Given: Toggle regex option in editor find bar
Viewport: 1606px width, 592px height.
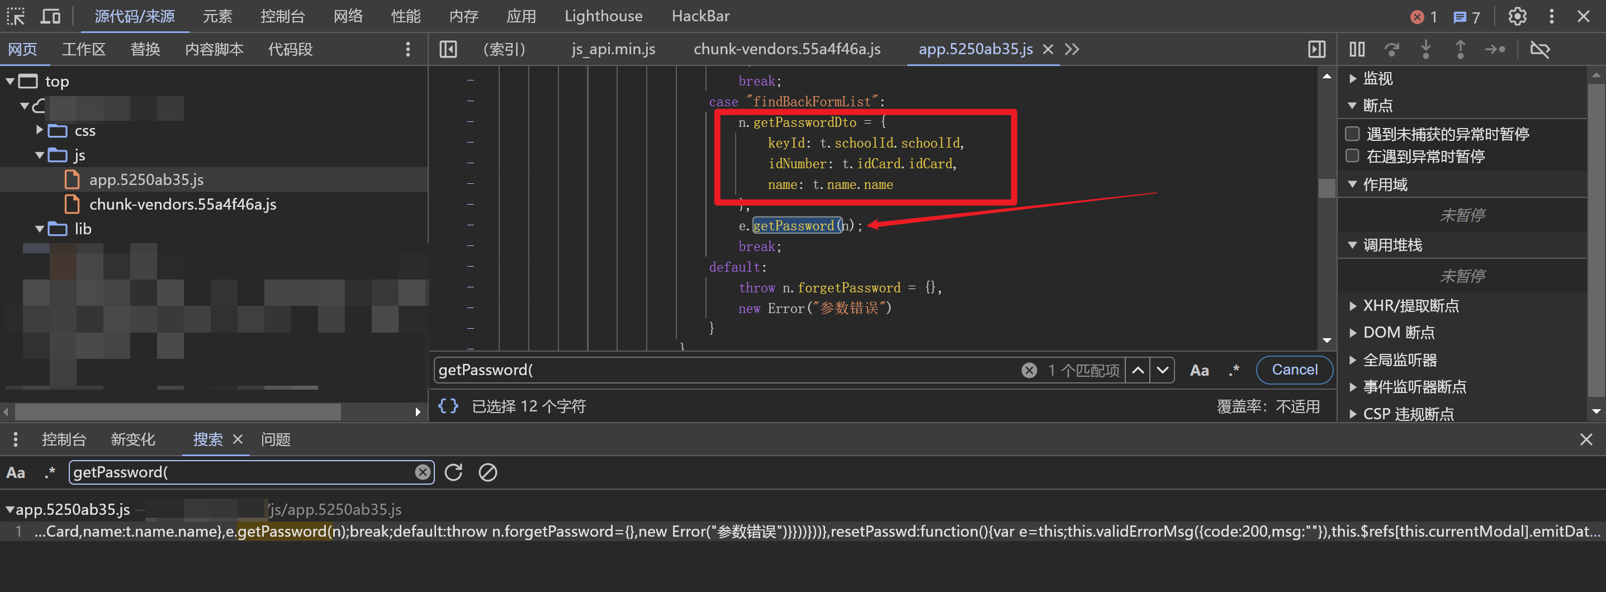Looking at the screenshot, I should pos(1233,370).
